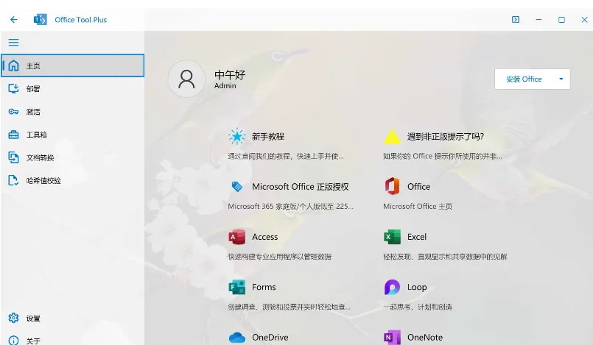
Task: Click the Excel app icon
Action: (x=392, y=237)
